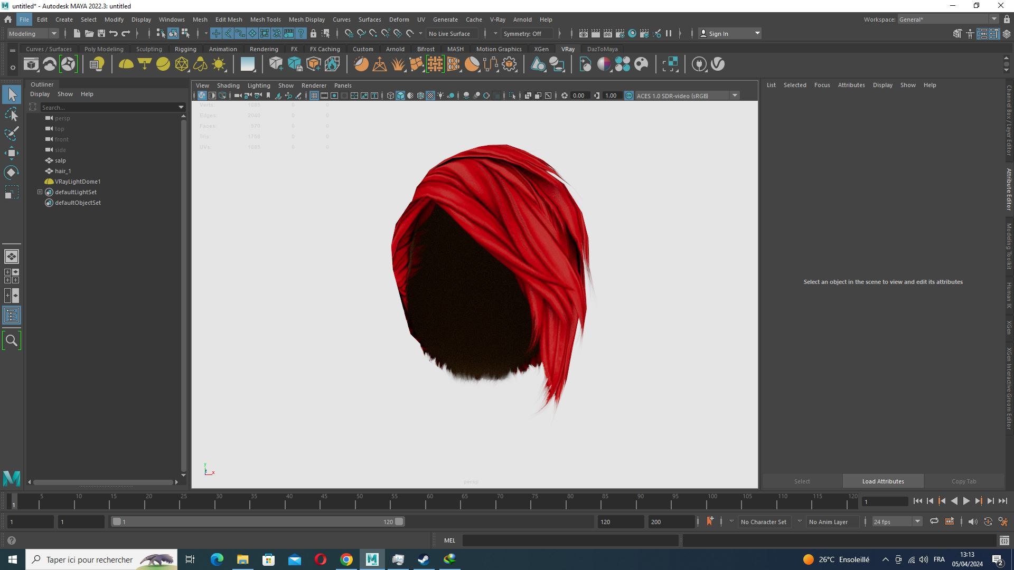Click the Undo arrow icon

pos(113,33)
